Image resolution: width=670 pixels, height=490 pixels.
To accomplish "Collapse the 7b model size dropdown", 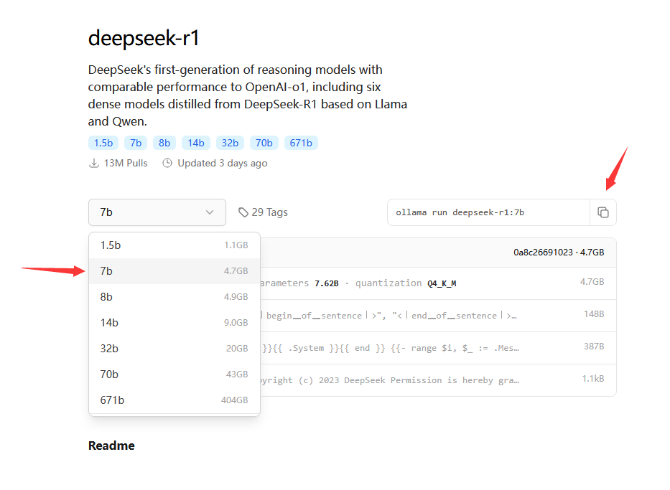I will [x=157, y=212].
